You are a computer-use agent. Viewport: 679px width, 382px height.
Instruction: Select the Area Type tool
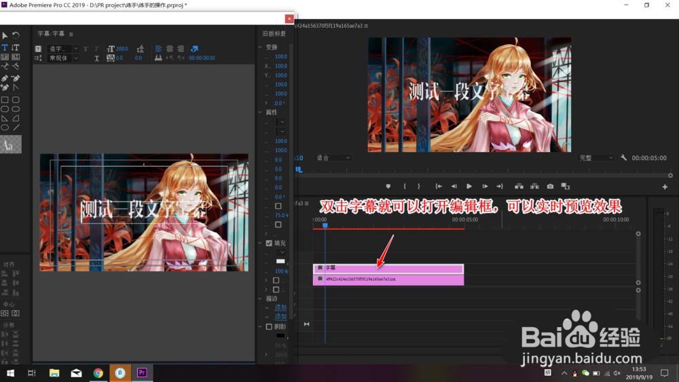[x=5, y=57]
